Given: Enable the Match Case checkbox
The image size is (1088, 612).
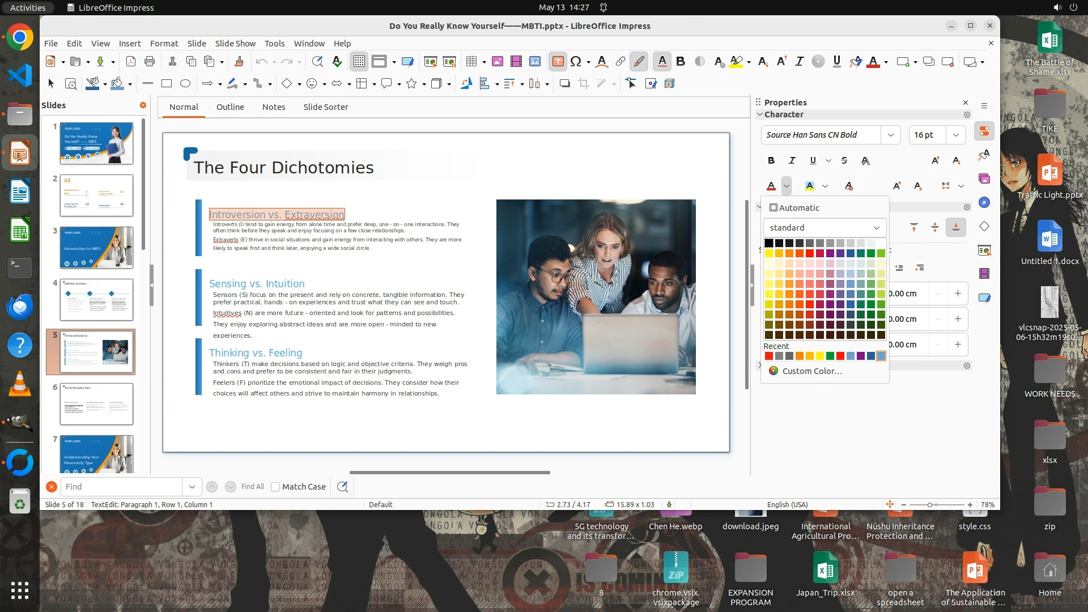Looking at the screenshot, I should pos(275,486).
